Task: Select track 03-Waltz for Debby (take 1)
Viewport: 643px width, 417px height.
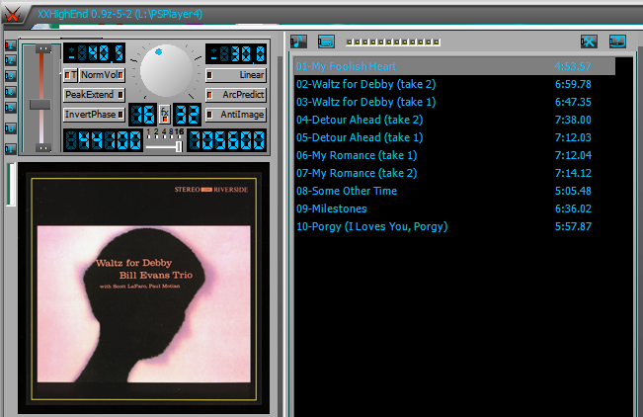Action: tap(454, 102)
